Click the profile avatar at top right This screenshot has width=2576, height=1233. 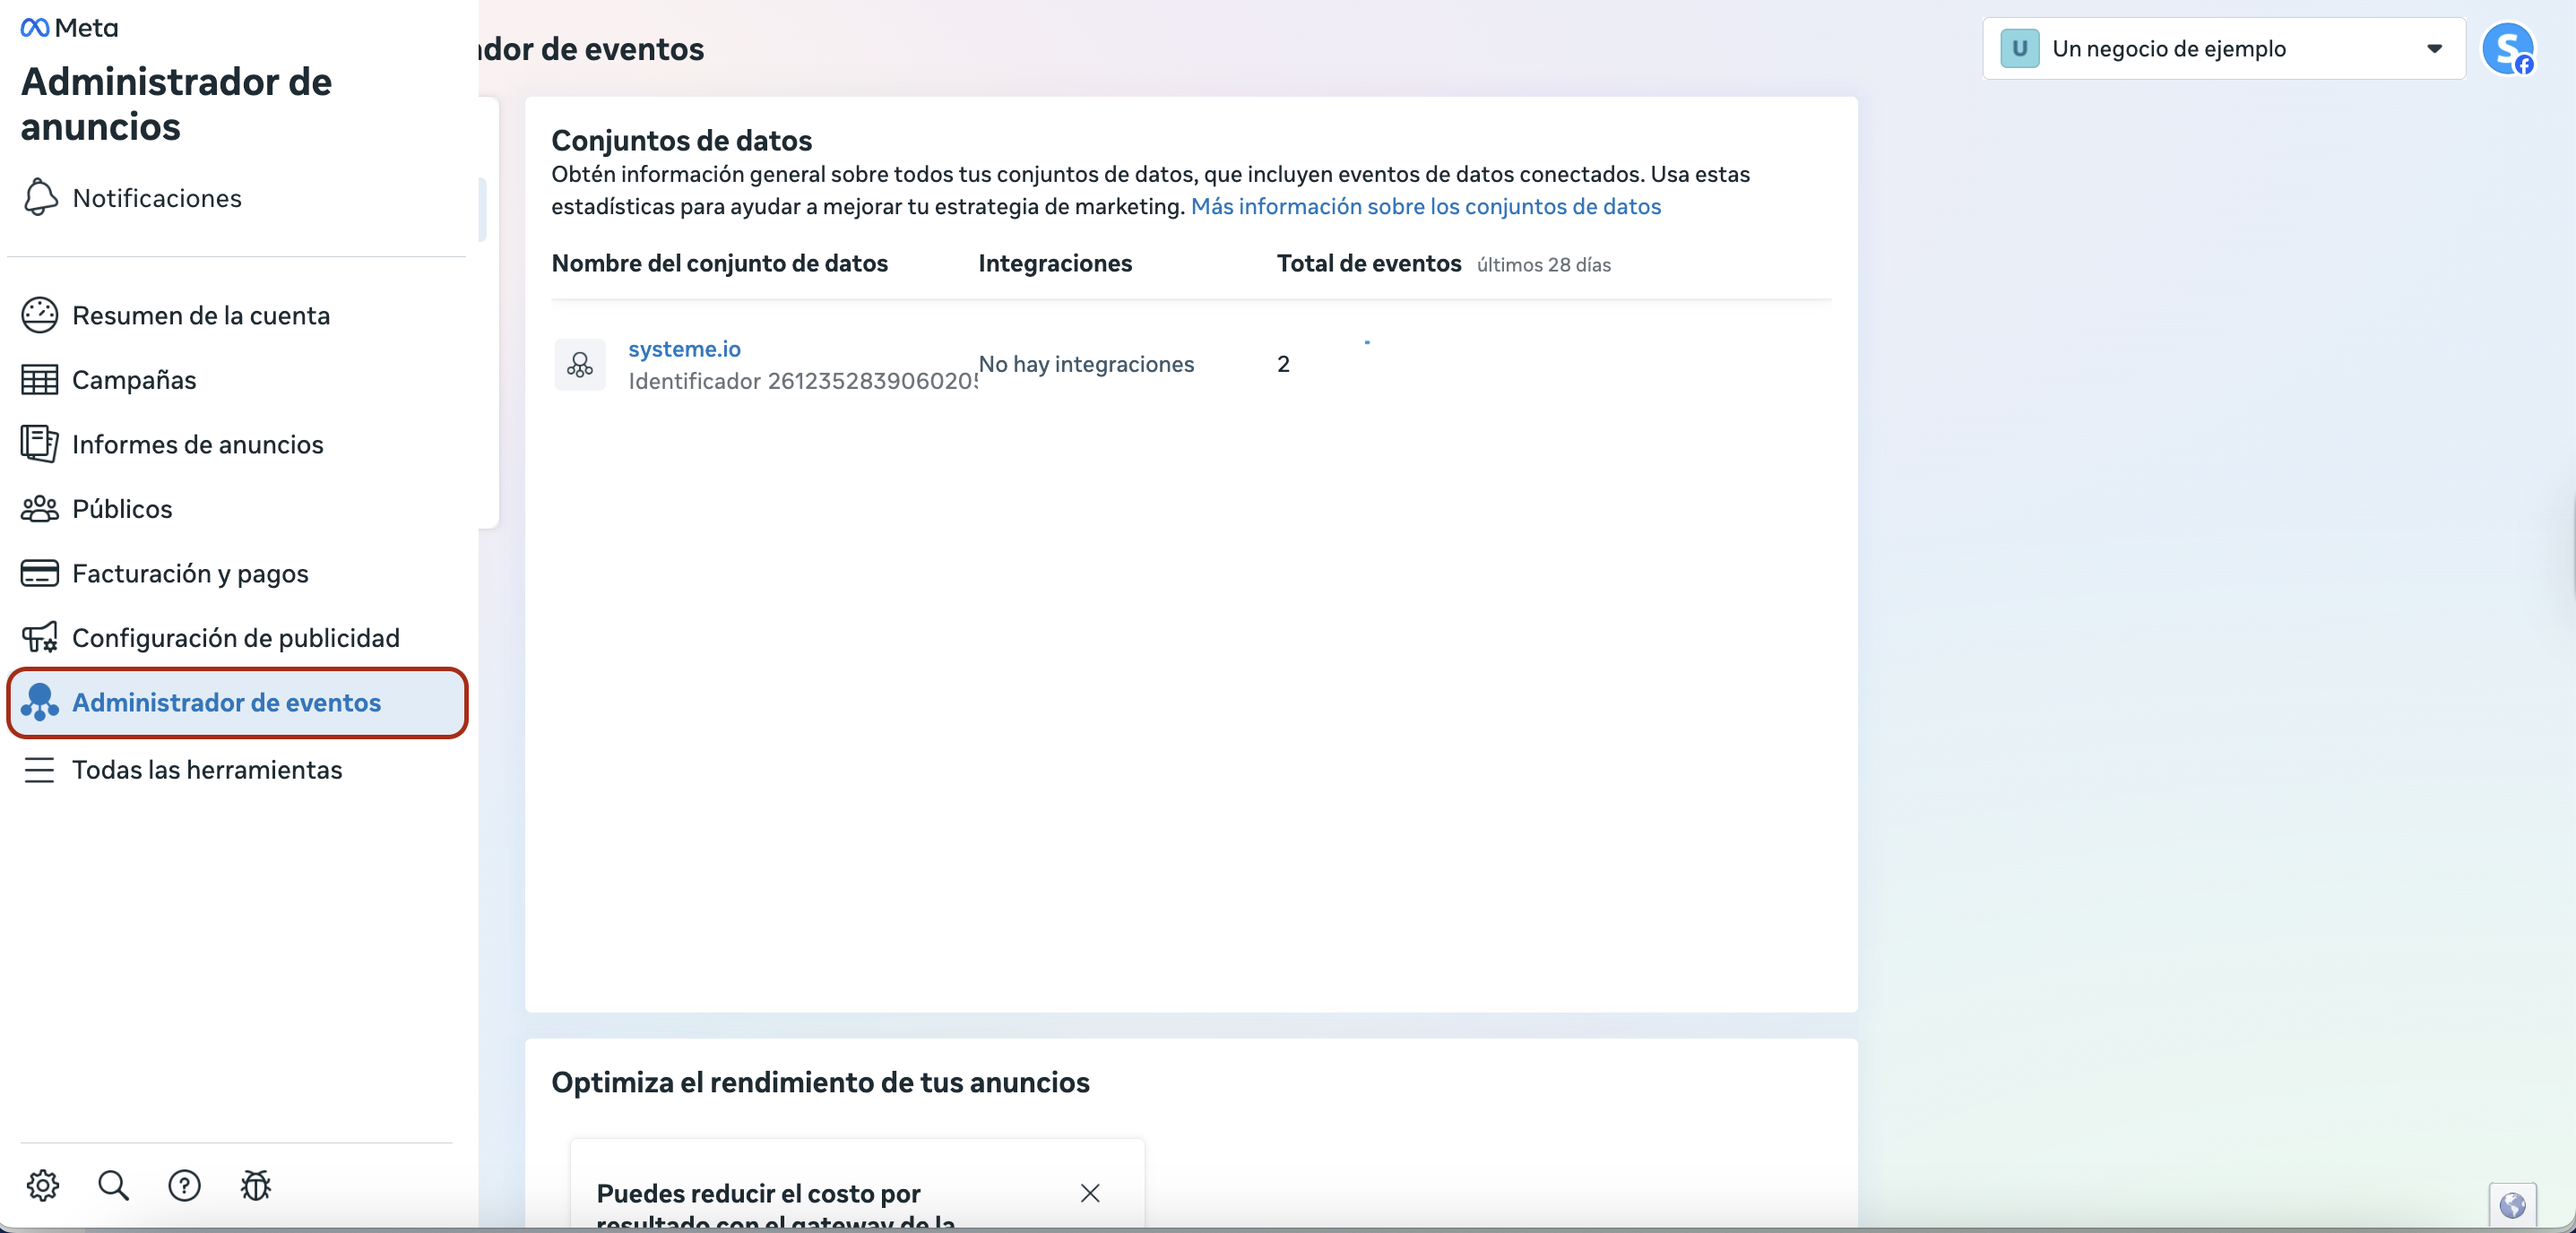click(2507, 48)
